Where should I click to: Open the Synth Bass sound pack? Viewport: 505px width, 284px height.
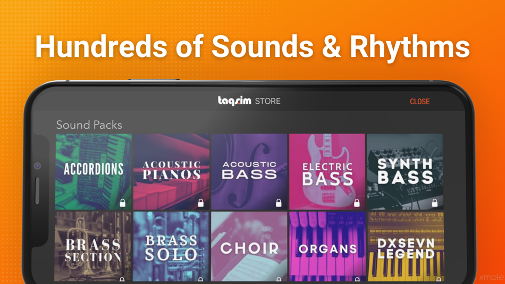405,171
